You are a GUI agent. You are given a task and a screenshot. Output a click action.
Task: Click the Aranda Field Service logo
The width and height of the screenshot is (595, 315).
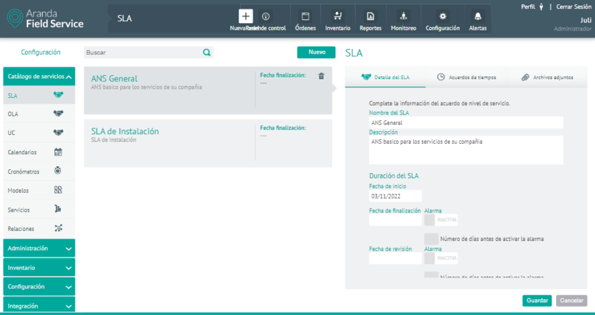[46, 19]
